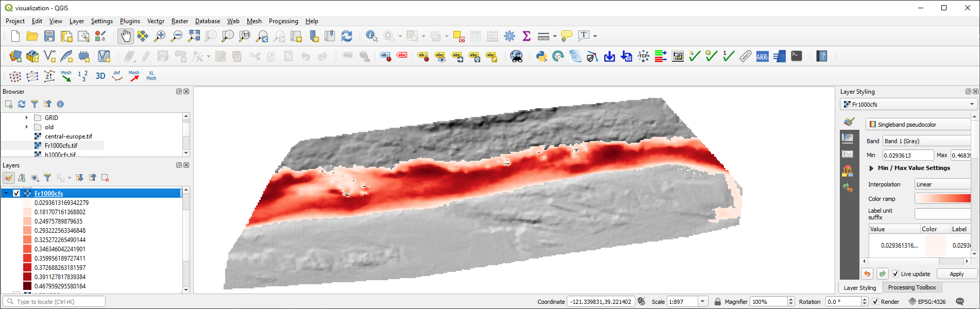The width and height of the screenshot is (980, 309).
Task: Click the Color ramp red gradient
Action: coord(943,199)
